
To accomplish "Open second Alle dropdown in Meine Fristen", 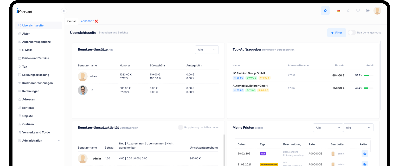I will click(358, 128).
